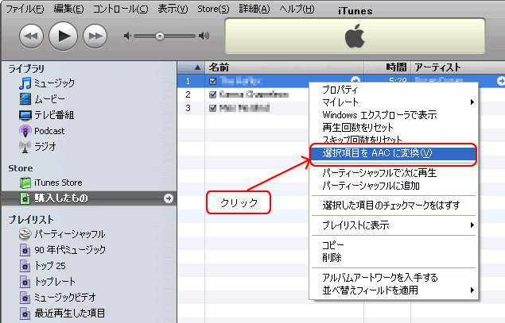
Task: Choose 削除 in the context menu
Action: point(394,257)
